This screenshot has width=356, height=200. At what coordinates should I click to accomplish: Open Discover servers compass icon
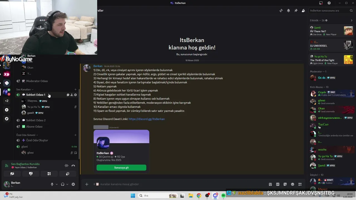point(7,119)
